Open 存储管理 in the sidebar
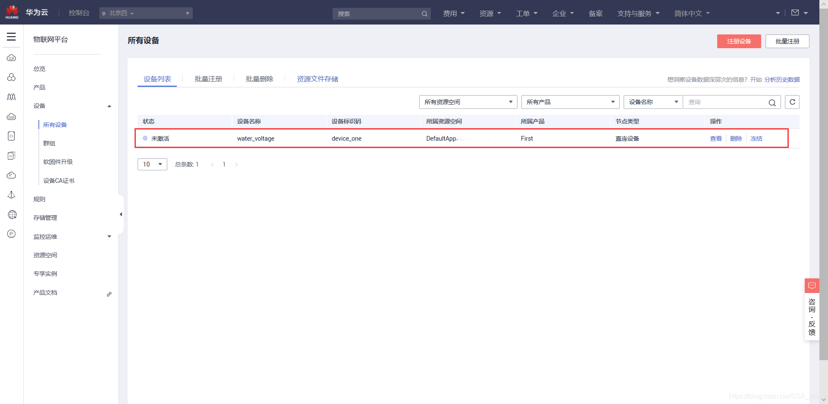This screenshot has height=404, width=828. (45, 218)
